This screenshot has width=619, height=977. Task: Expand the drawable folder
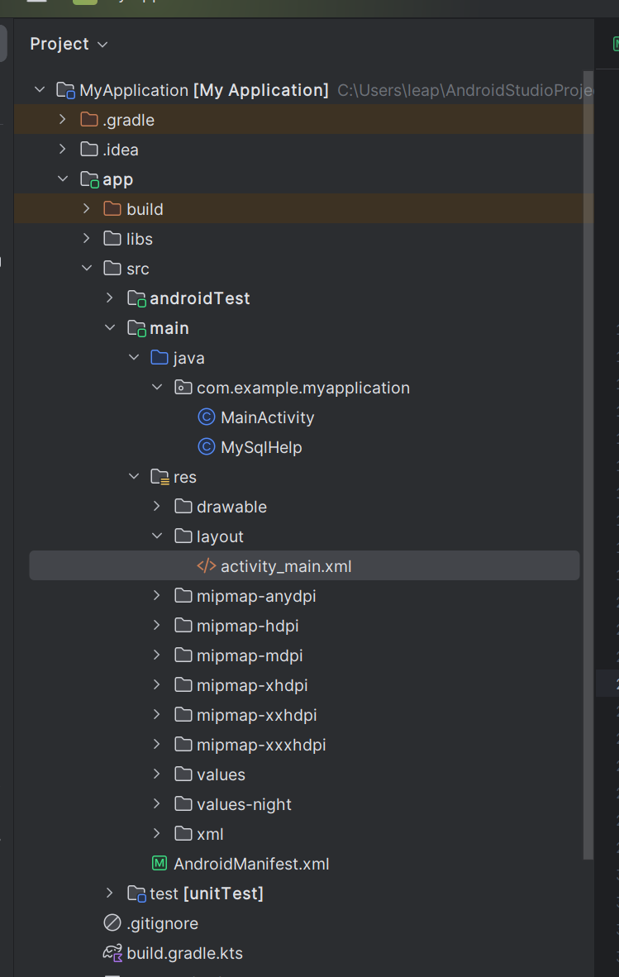156,507
